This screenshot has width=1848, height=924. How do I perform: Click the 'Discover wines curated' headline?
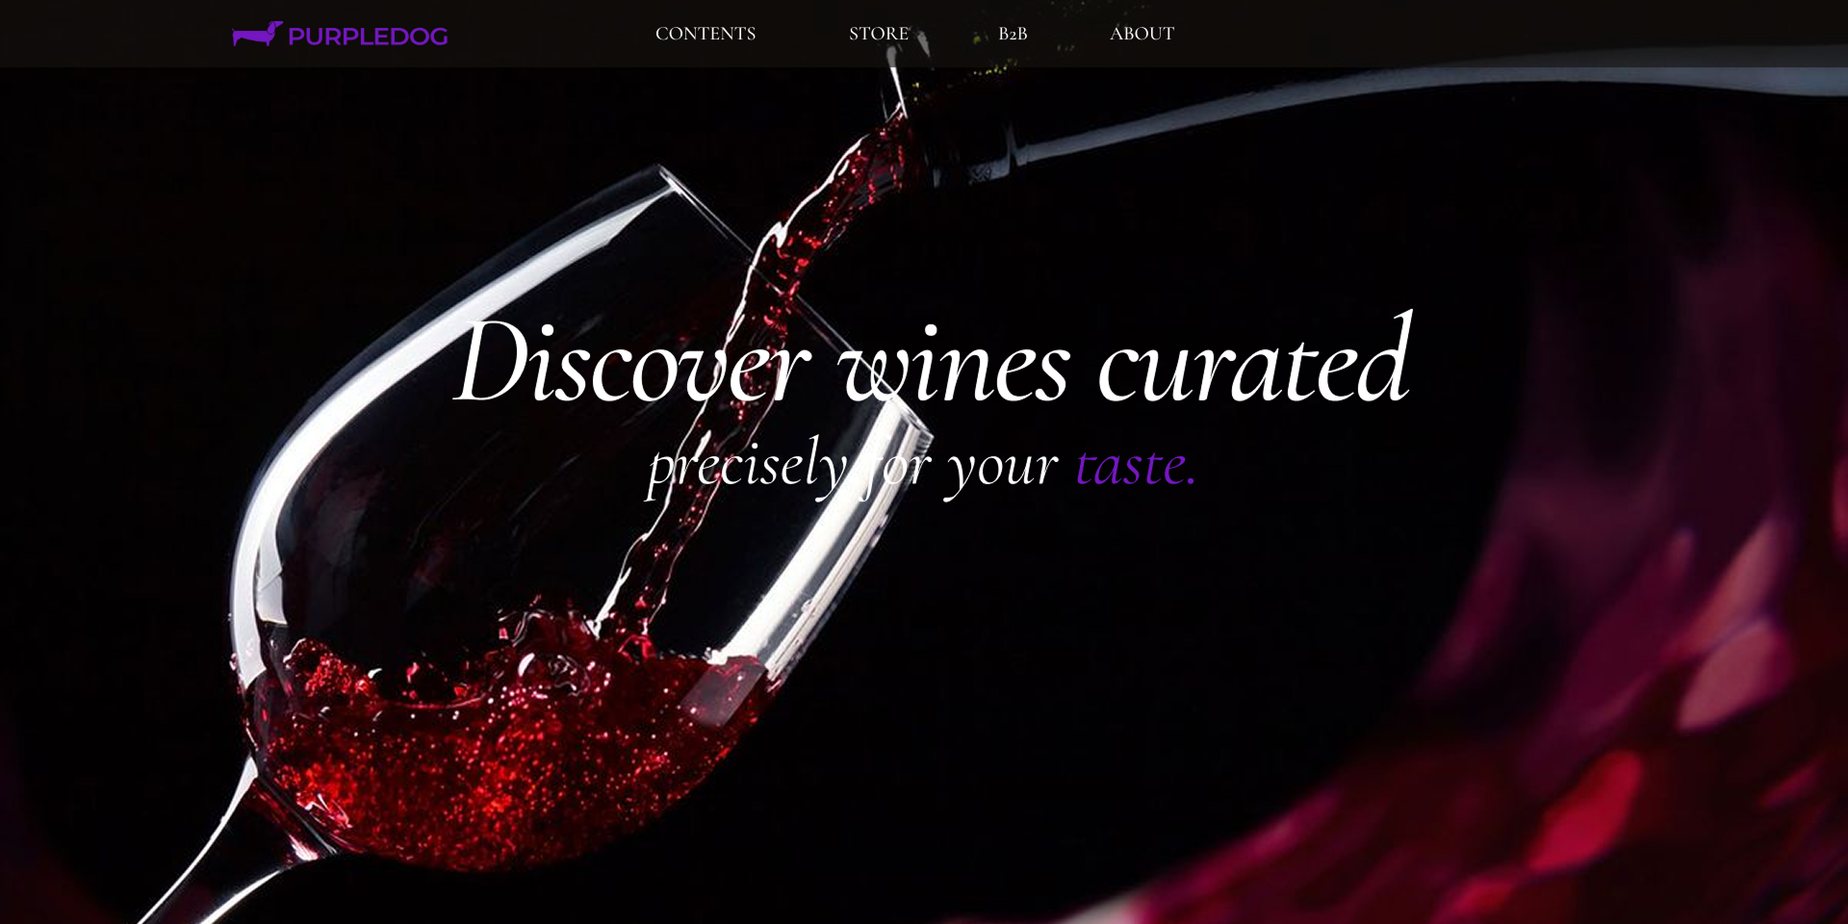click(x=933, y=361)
